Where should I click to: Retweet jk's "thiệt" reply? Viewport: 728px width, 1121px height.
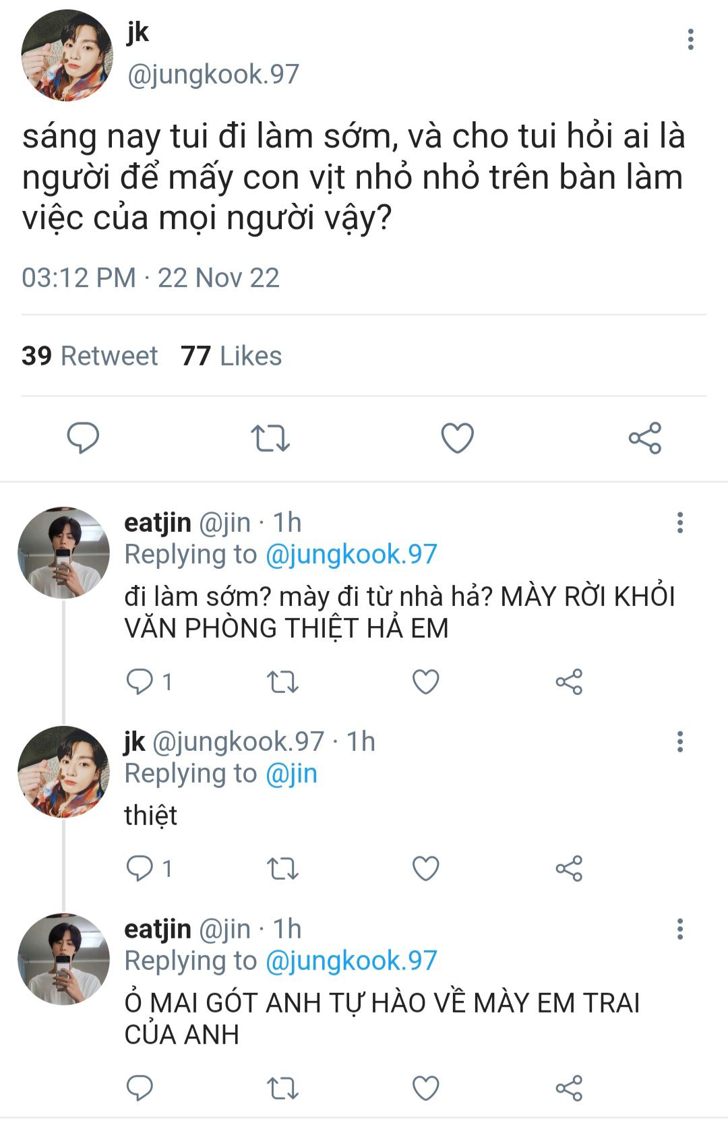(x=283, y=868)
